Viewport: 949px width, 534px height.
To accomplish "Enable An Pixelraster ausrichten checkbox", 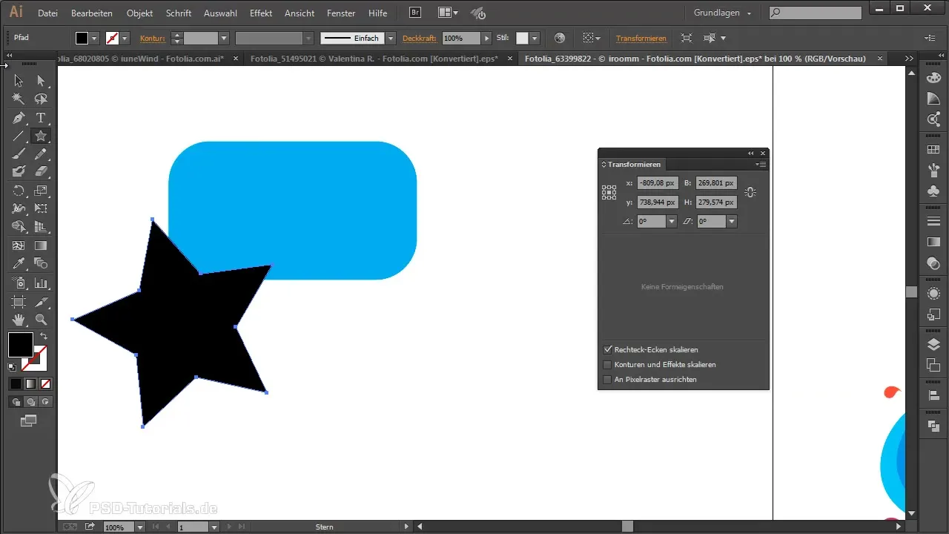I will [x=608, y=379].
